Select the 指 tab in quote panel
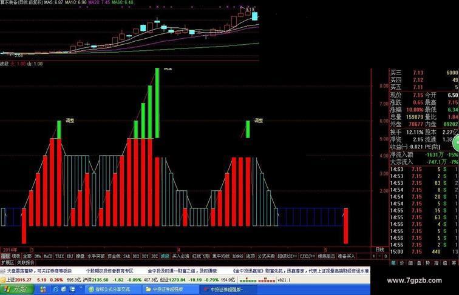Viewport: 459px width, 295px height. tap(437, 263)
